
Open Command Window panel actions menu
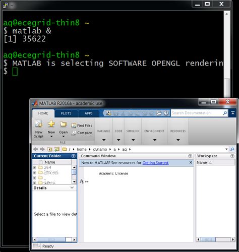coord(190,156)
